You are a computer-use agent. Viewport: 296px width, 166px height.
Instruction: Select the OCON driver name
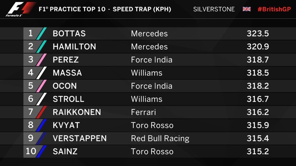tap(65, 86)
